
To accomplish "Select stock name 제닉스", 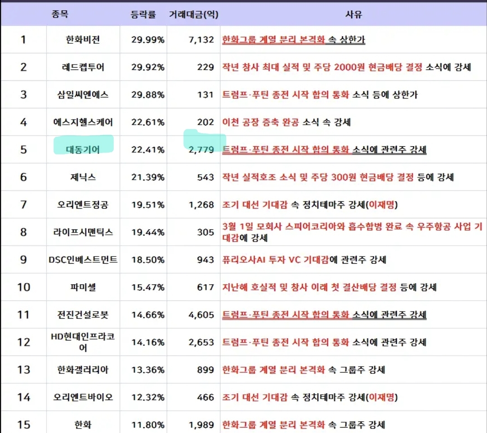I will point(83,177).
